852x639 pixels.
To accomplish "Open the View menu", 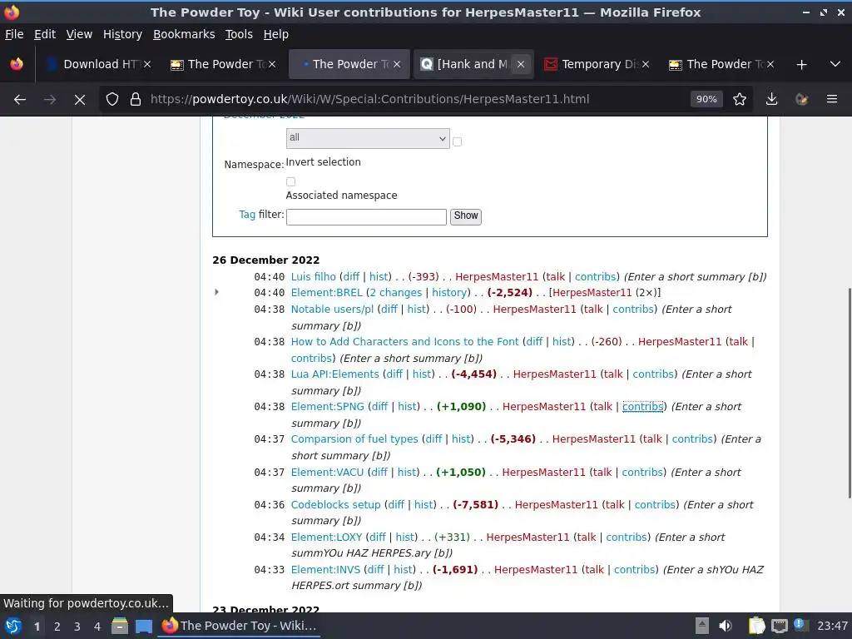I will pyautogui.click(x=79, y=34).
